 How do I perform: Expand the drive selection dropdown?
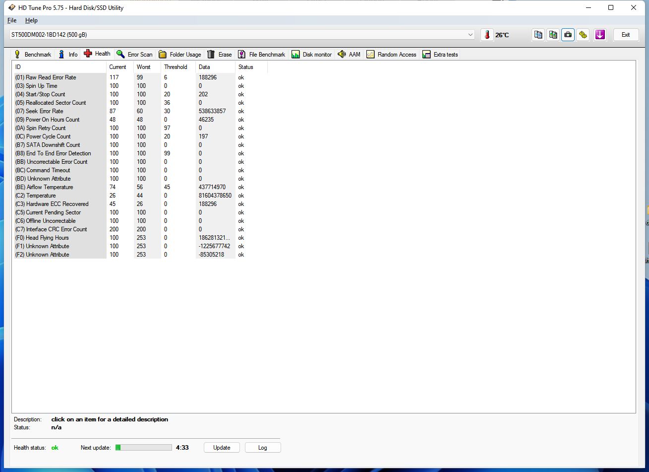pos(470,35)
